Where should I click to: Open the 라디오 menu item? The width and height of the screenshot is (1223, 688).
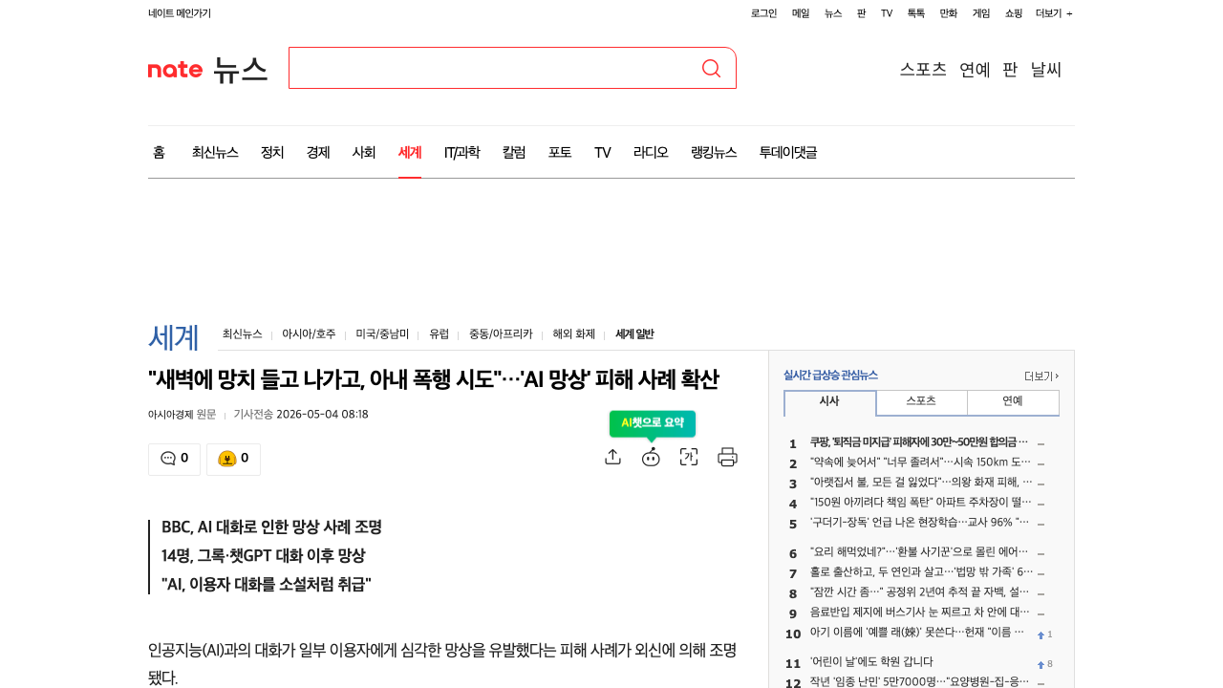(x=651, y=152)
